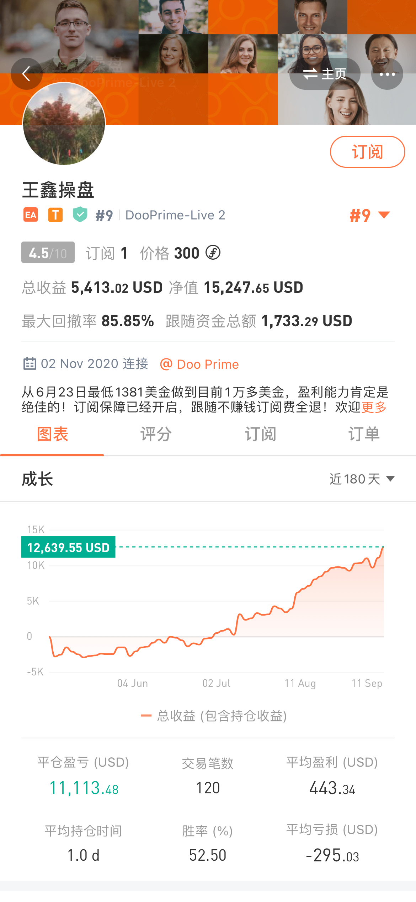Tap the coin currency icon beside 300

coord(213,253)
